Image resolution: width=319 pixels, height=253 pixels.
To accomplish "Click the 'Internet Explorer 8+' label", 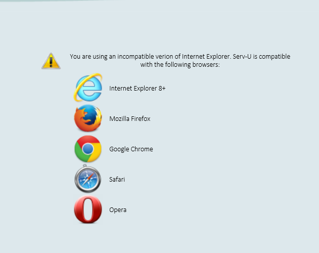I will [x=138, y=89].
